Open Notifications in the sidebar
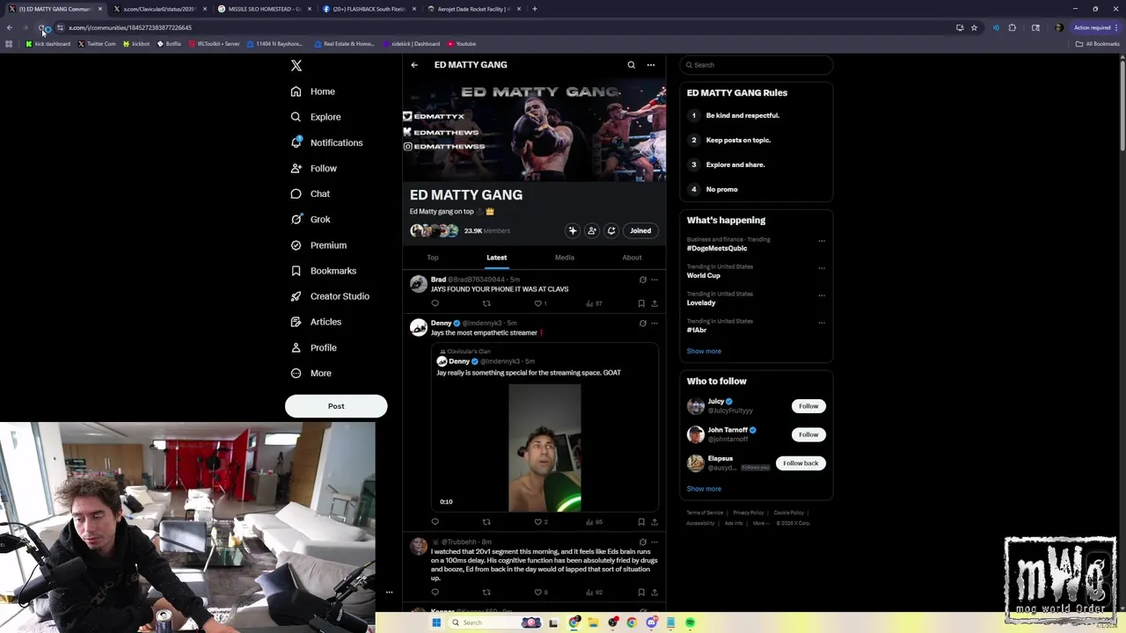The image size is (1126, 633). pos(326,142)
